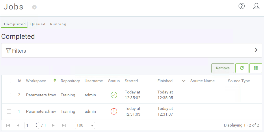Expand the Filters panel chevron
The width and height of the screenshot is (264, 132).
pos(256,50)
